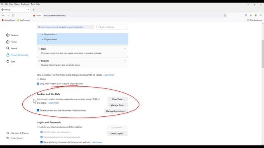Image resolution: width=264 pixels, height=148 pixels.
Task: Click the Cryptominers list item
Action: (50, 34)
